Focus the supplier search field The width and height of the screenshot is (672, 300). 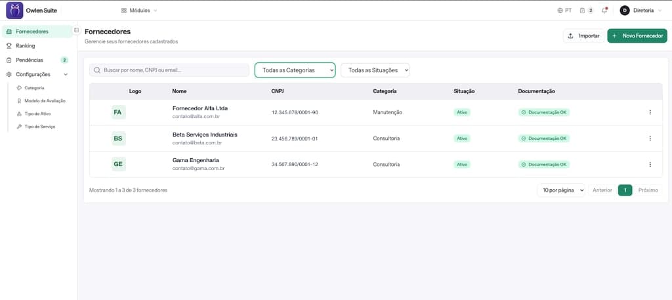tap(169, 70)
